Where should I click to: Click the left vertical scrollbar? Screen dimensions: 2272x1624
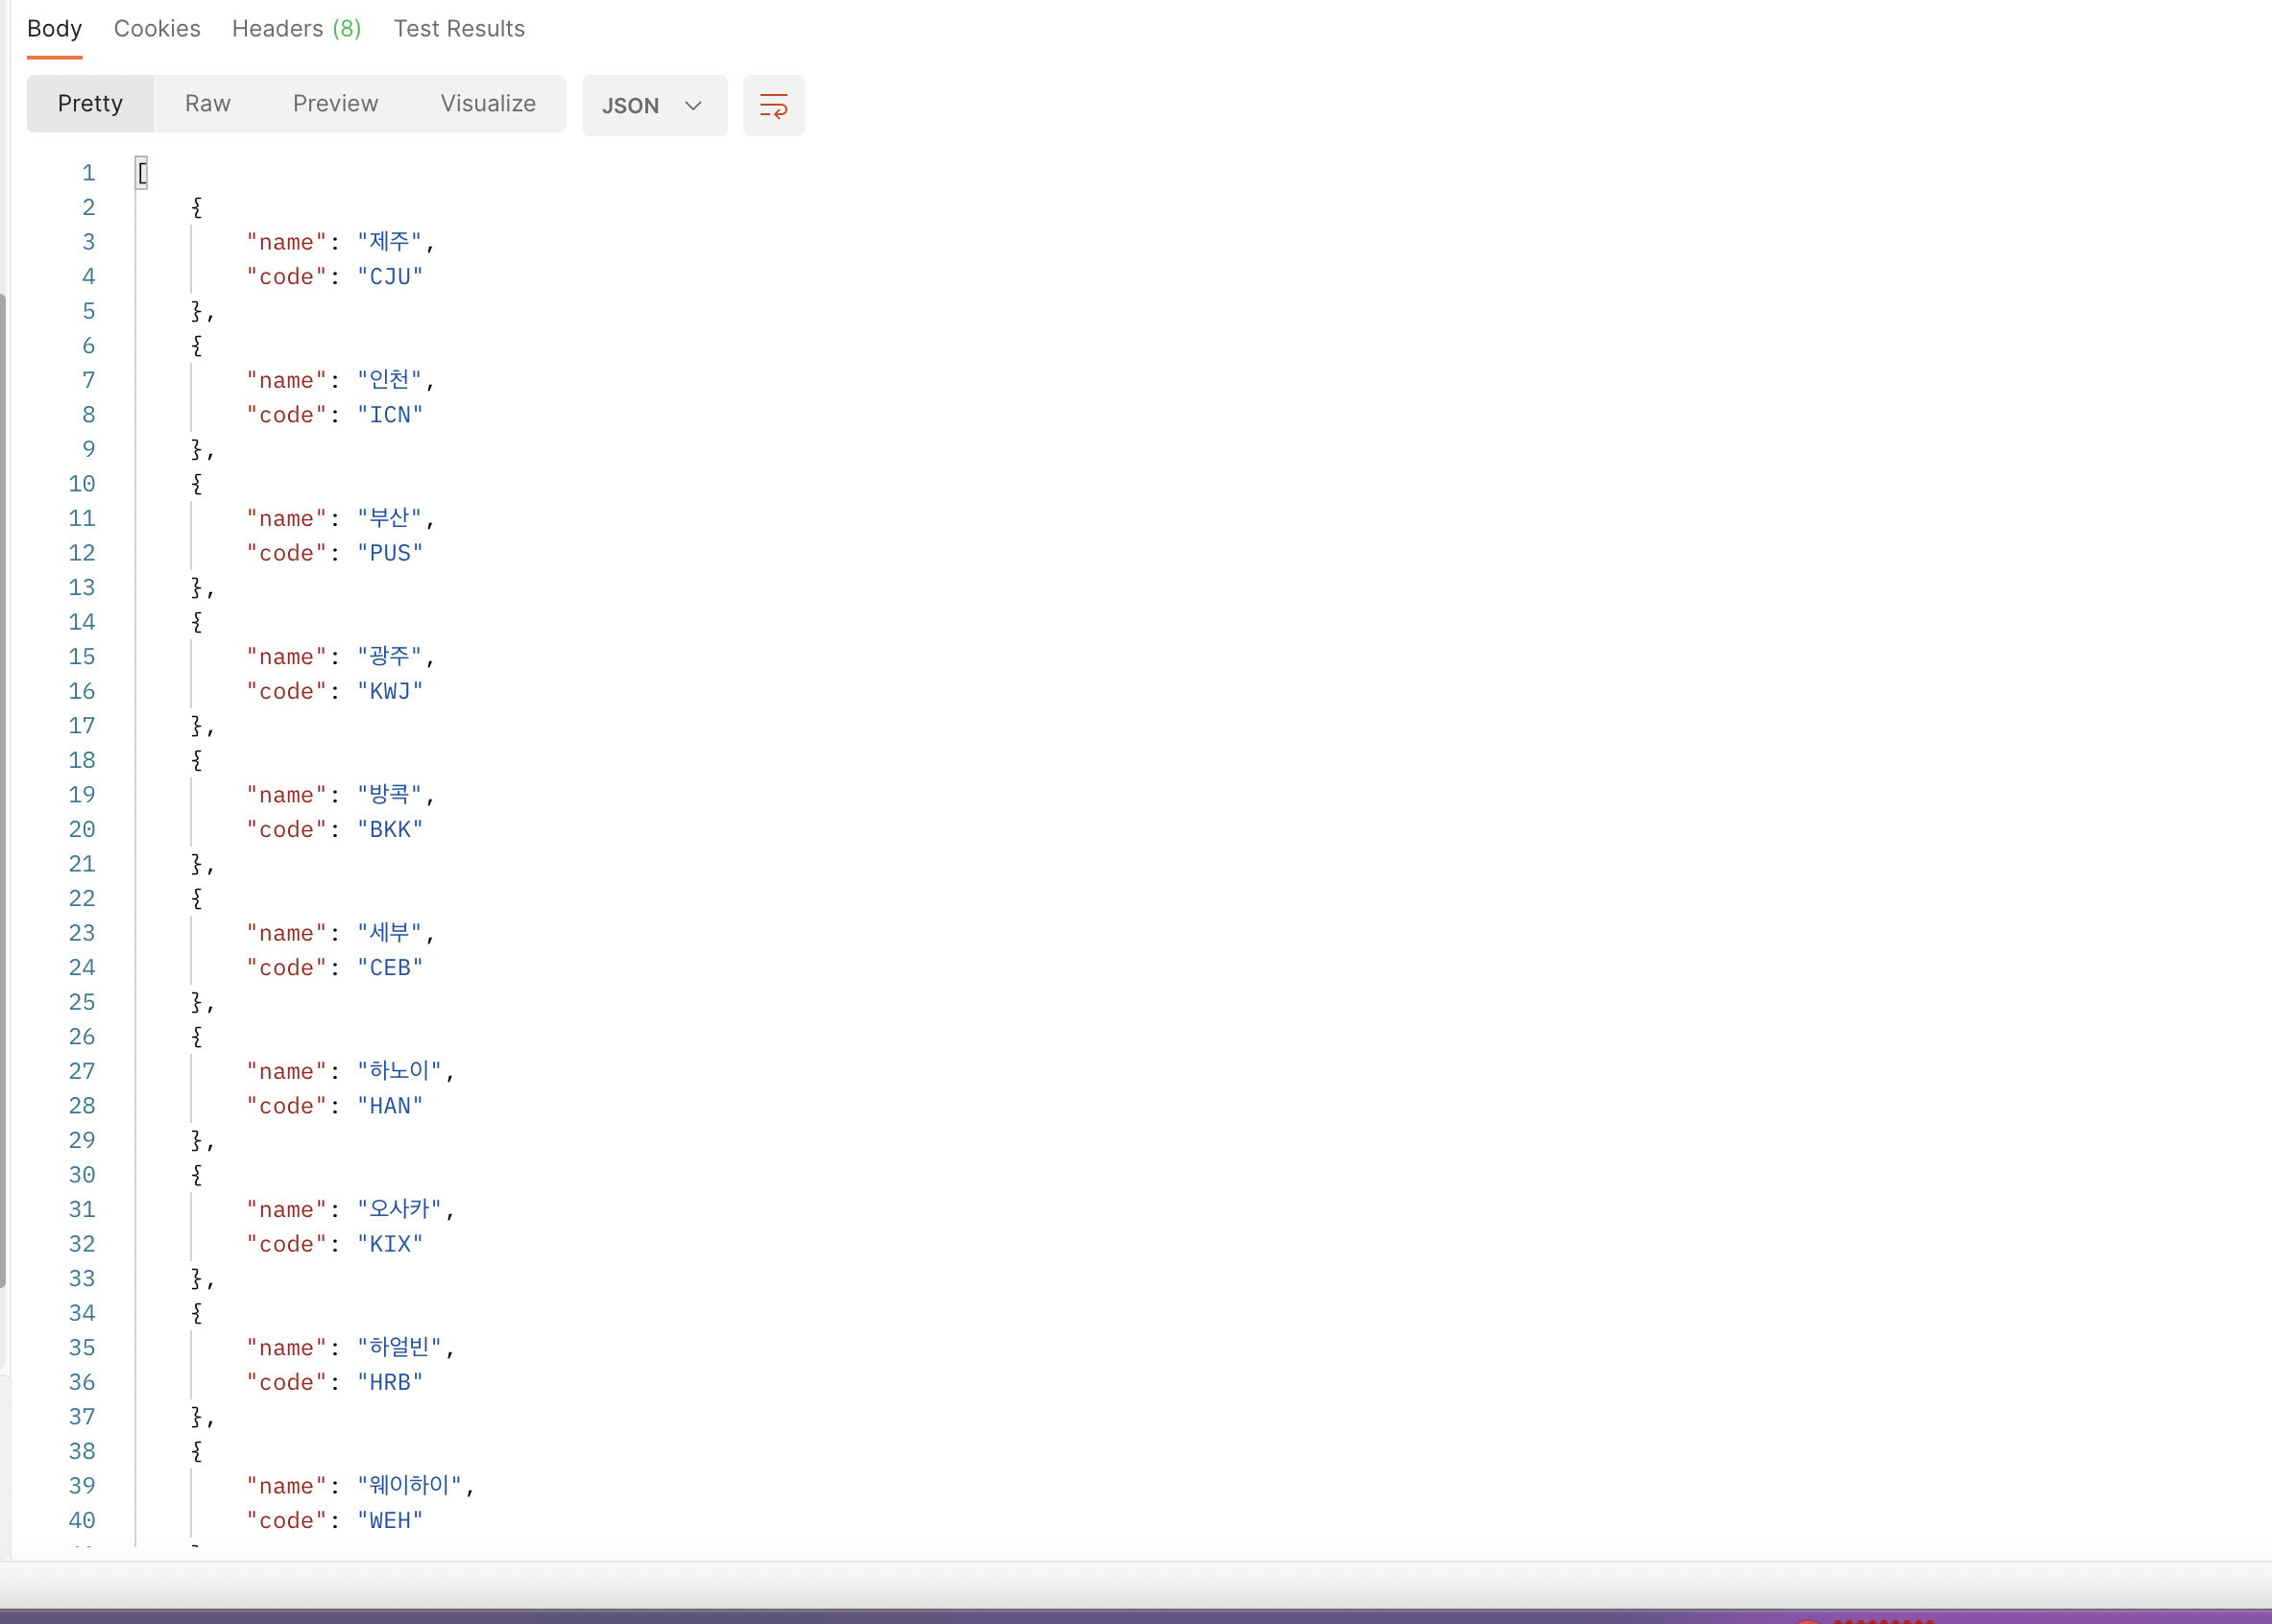coord(3,790)
